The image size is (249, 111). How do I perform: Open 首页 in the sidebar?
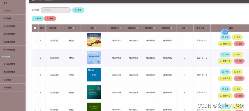[13, 3]
